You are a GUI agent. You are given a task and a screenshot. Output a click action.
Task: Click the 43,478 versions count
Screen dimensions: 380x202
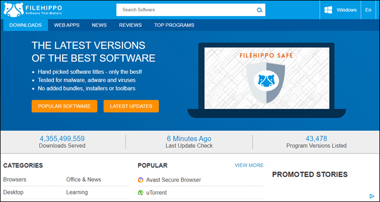316,138
